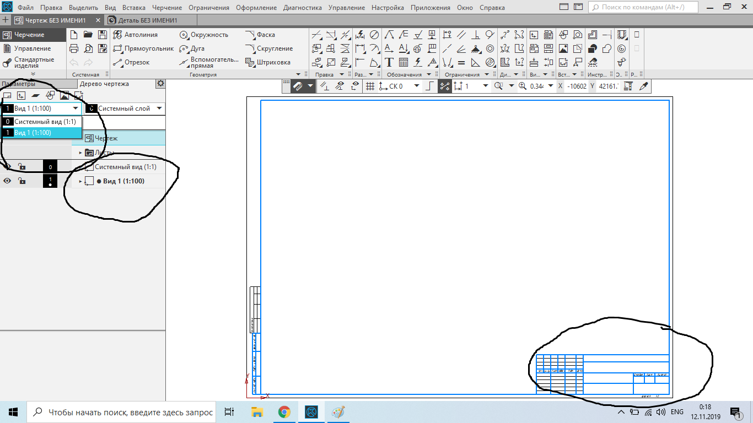Open the Системный слой layer dropdown
This screenshot has width=753, height=423.
[x=159, y=109]
